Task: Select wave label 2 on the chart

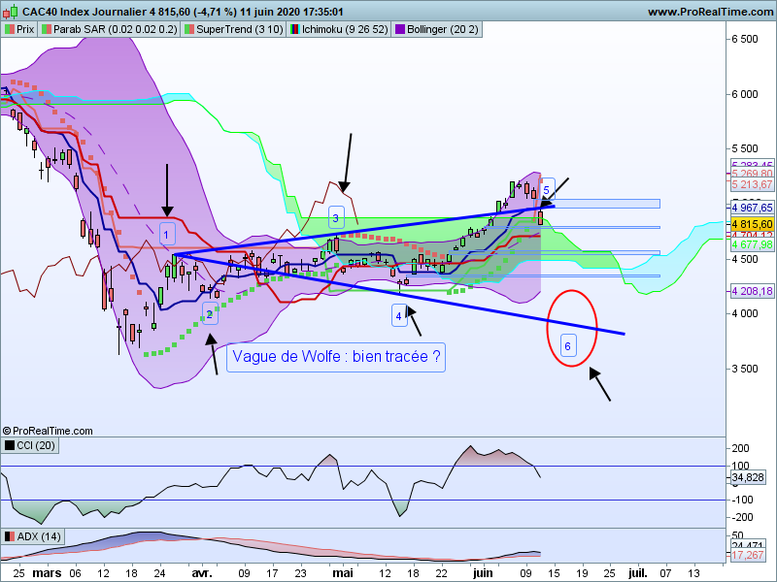Action: click(210, 313)
